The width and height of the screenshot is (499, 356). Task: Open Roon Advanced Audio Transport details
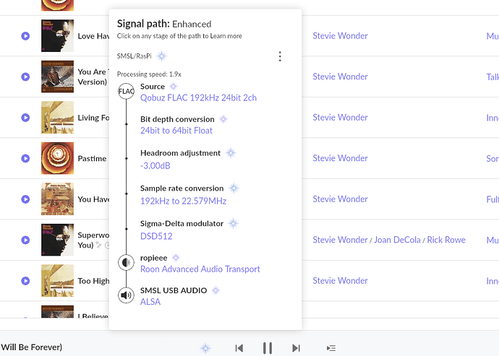[200, 269]
